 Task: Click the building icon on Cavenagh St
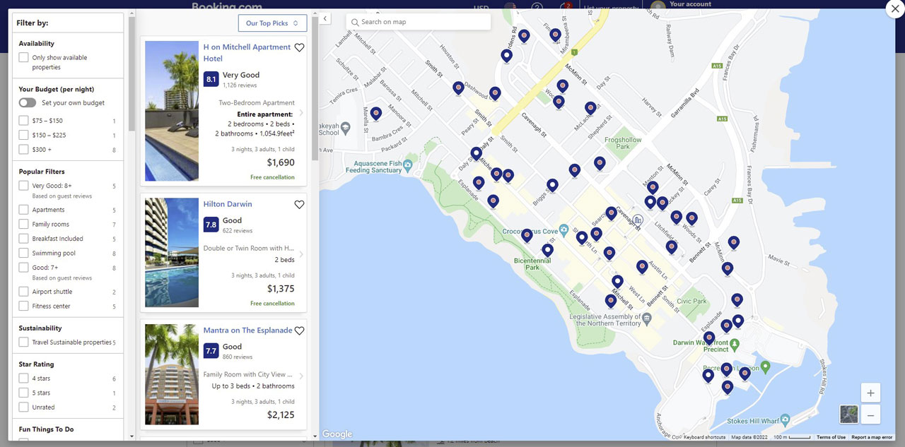click(x=637, y=220)
